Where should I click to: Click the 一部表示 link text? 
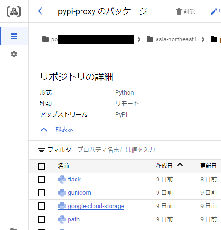[61, 129]
